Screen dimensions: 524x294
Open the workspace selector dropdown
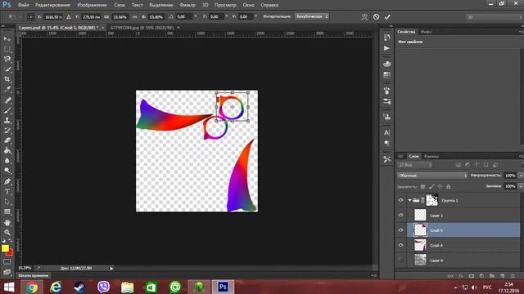click(x=495, y=16)
